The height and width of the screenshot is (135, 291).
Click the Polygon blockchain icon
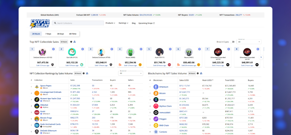[x=156, y=119]
